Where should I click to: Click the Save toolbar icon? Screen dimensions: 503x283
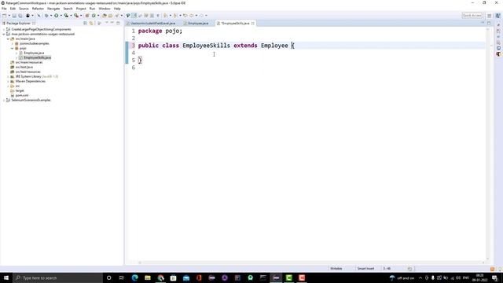tap(14, 16)
